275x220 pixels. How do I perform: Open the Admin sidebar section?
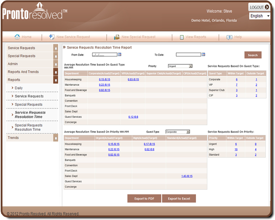[x=29, y=64]
